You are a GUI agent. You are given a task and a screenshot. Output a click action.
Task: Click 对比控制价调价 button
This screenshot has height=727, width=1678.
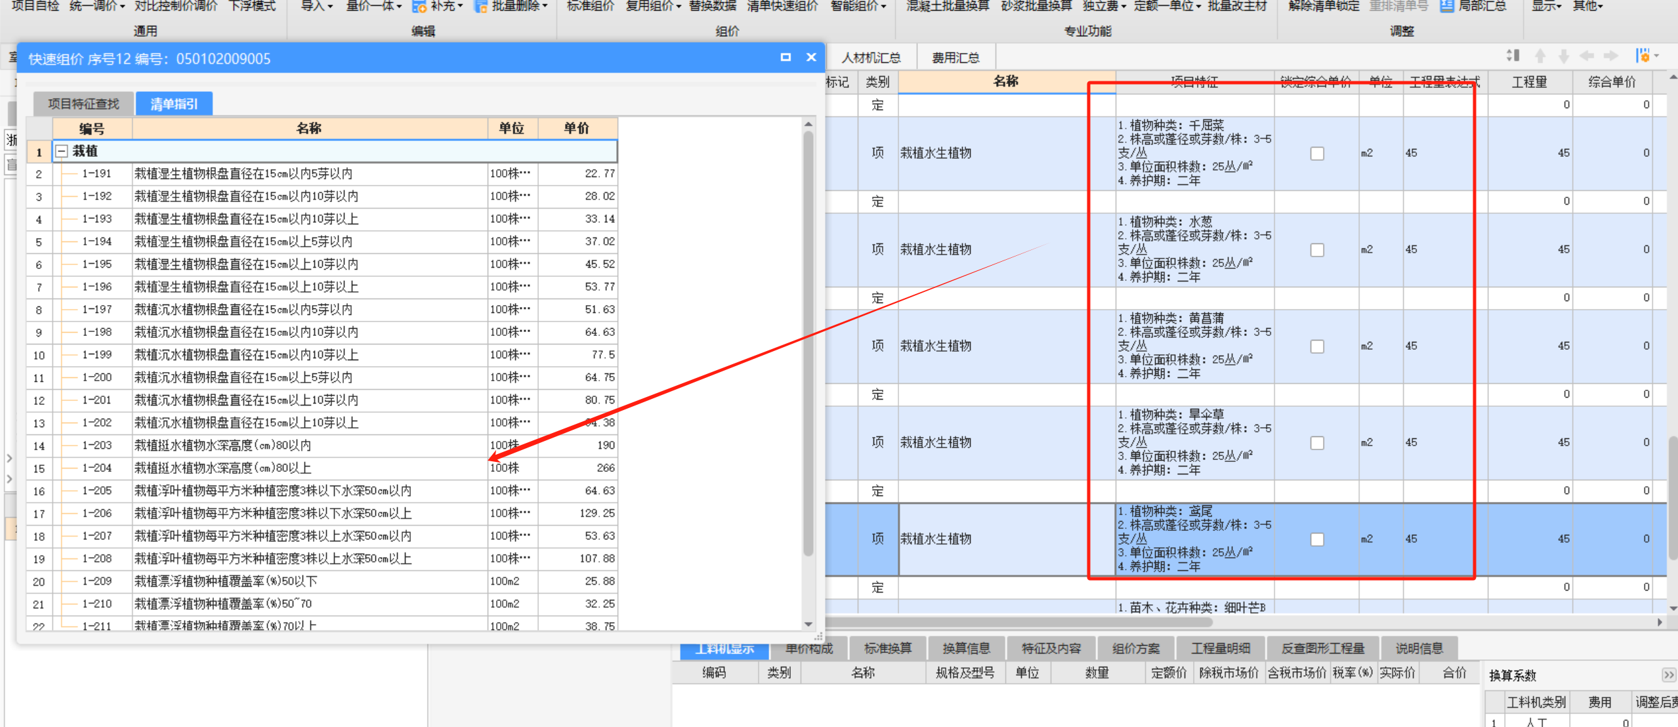click(x=176, y=7)
